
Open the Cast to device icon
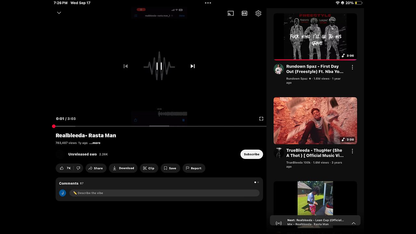click(230, 13)
